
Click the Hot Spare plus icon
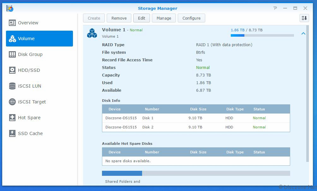coord(12,118)
